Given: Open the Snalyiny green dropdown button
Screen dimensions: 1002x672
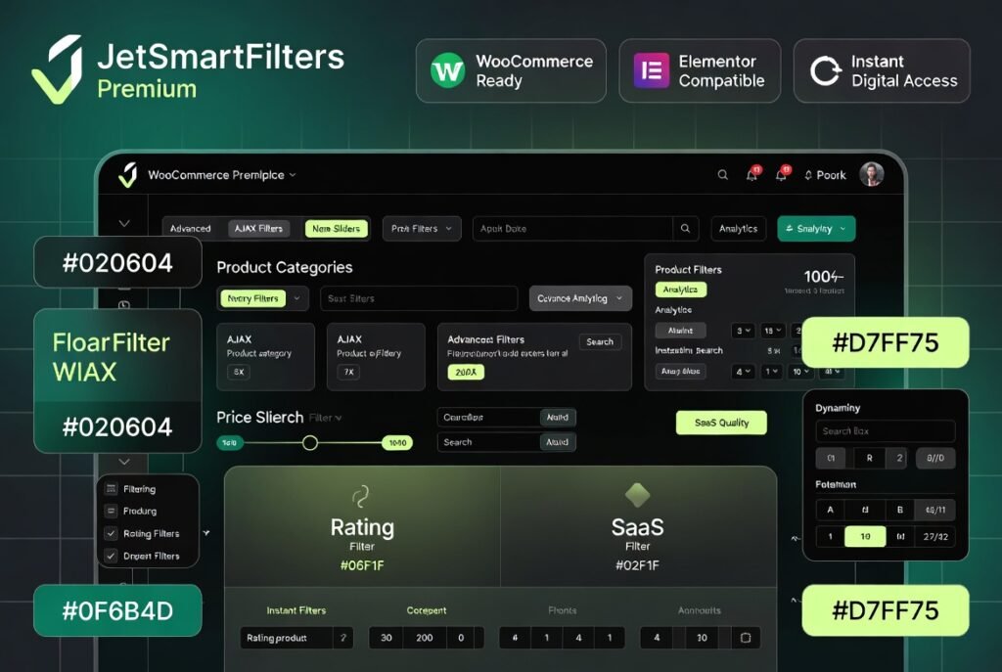Looking at the screenshot, I should pyautogui.click(x=816, y=228).
